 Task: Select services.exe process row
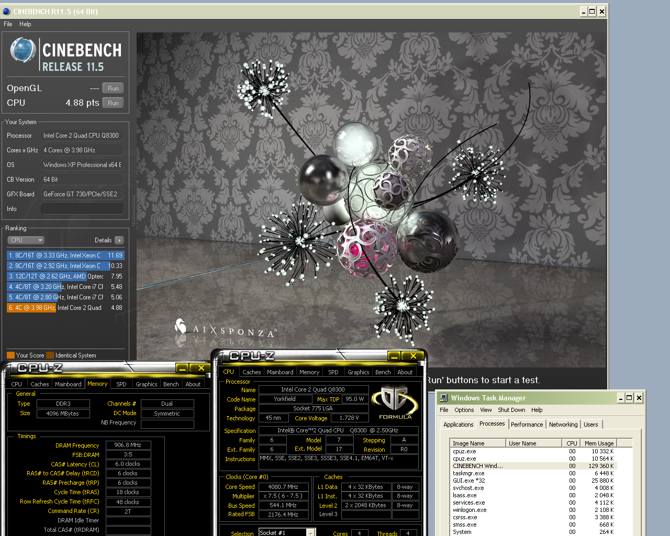(x=533, y=502)
